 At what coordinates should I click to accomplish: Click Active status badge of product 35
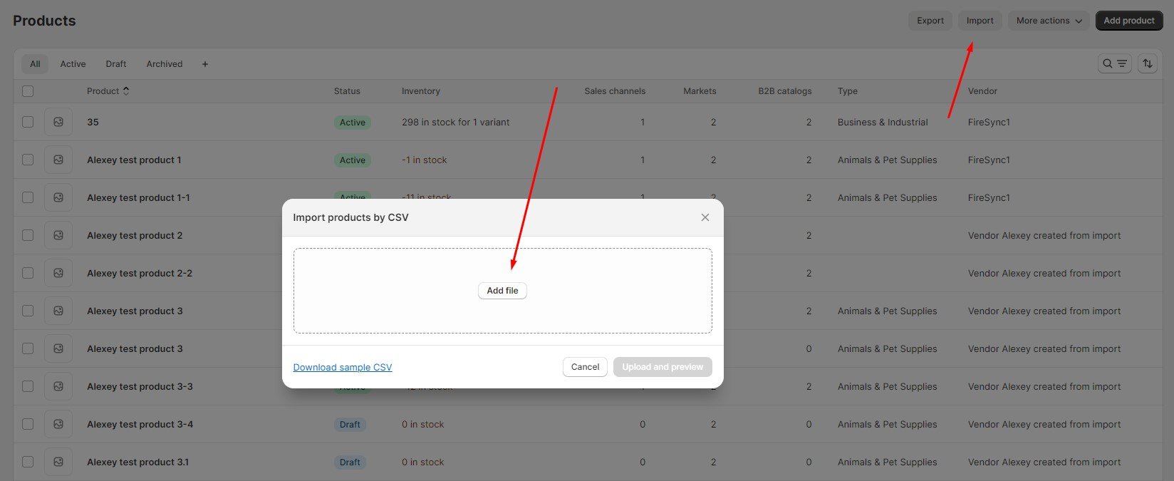[353, 123]
